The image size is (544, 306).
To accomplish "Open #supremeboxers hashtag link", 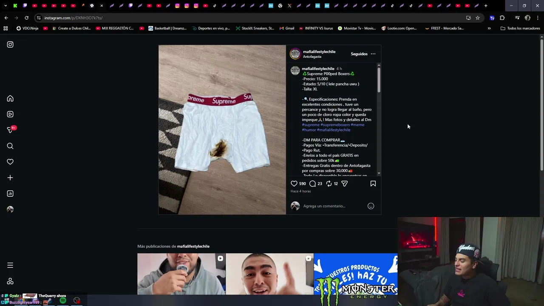I will click(x=335, y=125).
